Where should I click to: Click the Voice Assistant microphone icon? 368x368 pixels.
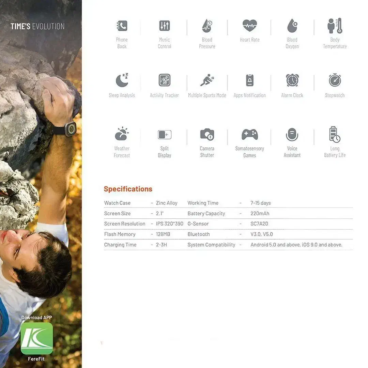(x=292, y=135)
